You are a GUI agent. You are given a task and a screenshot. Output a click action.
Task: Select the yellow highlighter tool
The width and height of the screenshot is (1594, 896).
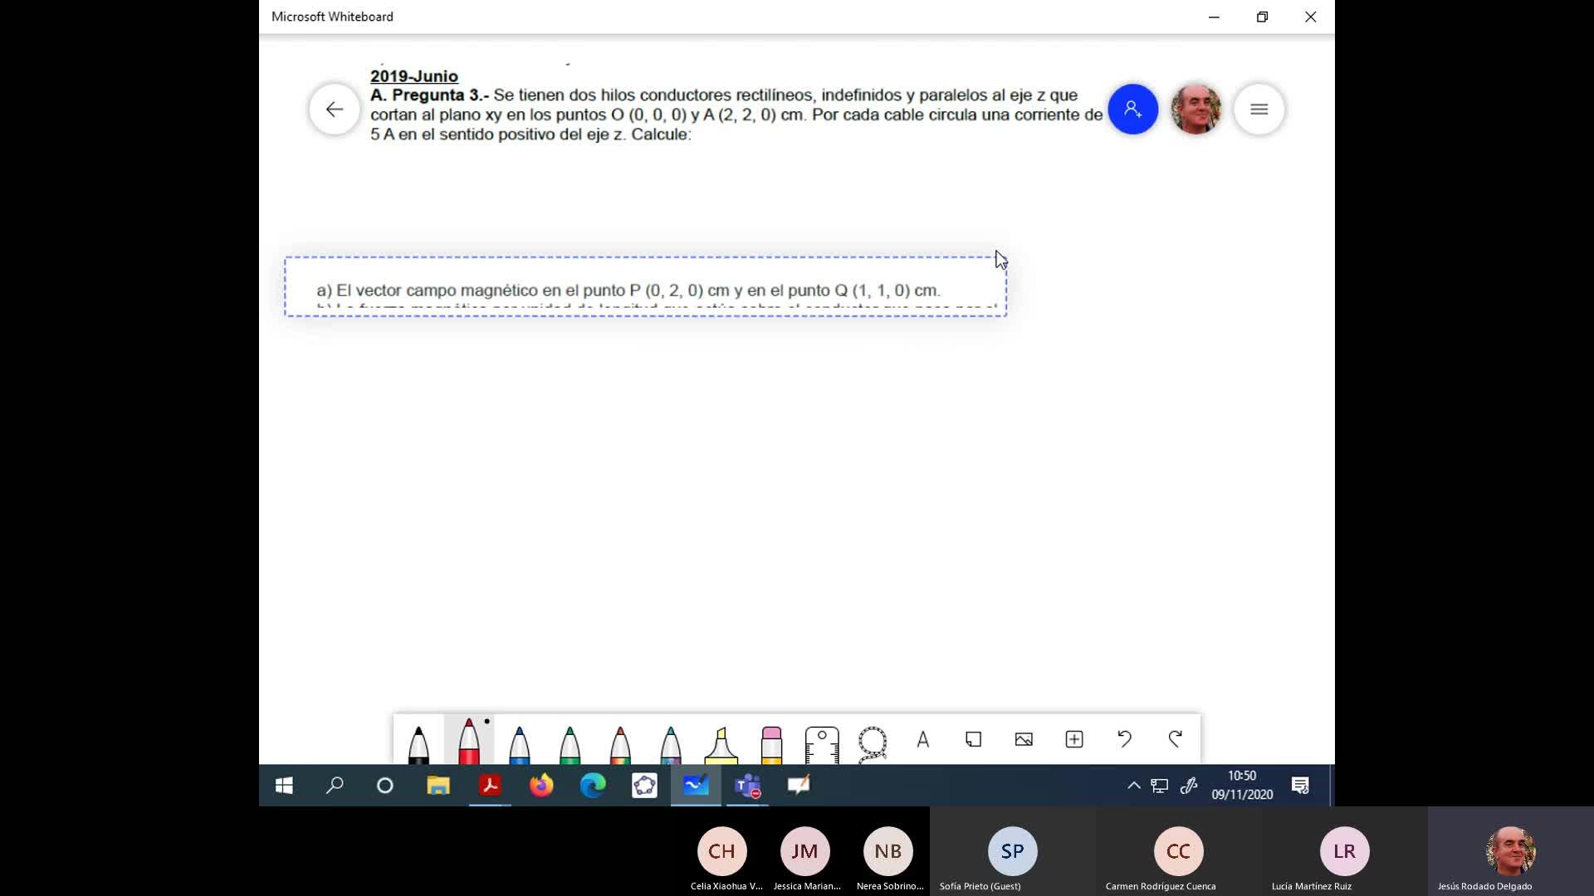721,743
